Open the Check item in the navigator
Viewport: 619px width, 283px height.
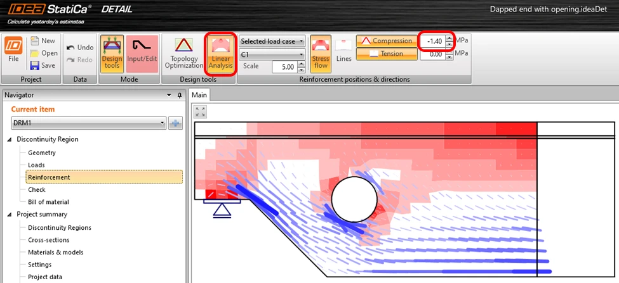37,190
